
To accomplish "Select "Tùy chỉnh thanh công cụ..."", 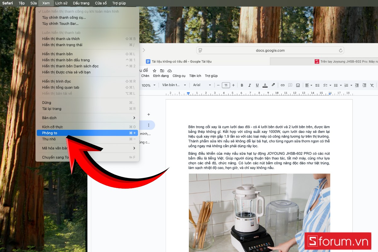I will coord(87,17).
